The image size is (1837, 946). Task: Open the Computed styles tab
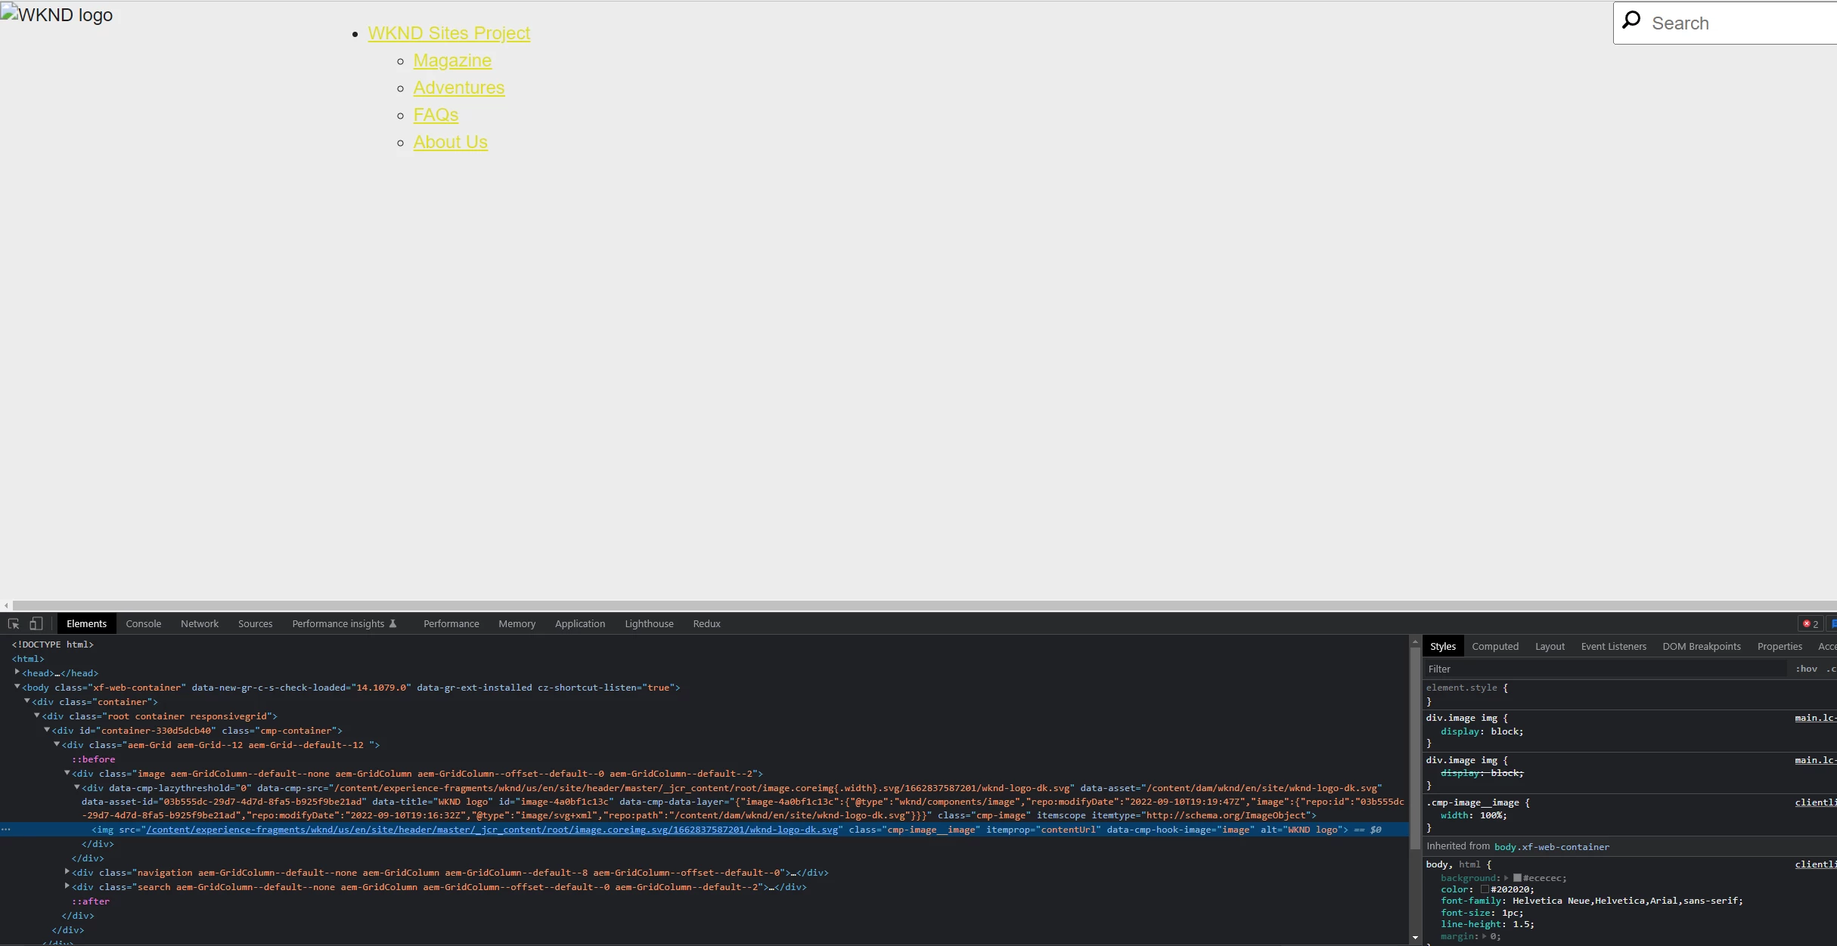pyautogui.click(x=1494, y=646)
